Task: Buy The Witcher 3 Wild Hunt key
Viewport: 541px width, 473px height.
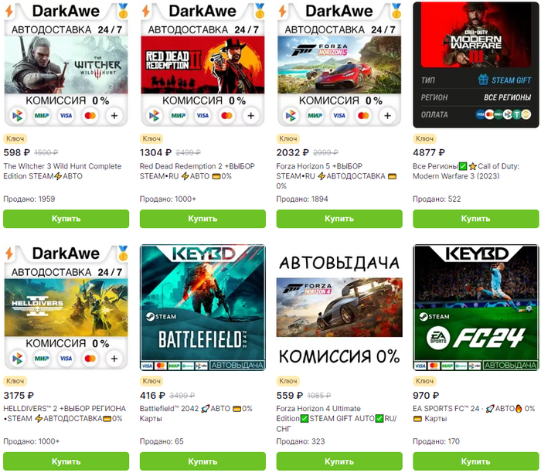Action: pyautogui.click(x=66, y=219)
